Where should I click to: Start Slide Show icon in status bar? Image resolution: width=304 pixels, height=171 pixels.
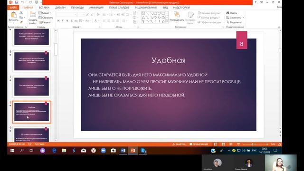[238, 144]
